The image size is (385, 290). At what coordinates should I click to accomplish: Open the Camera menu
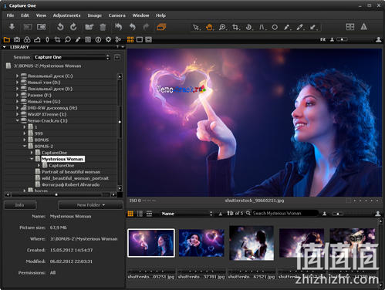(117, 15)
